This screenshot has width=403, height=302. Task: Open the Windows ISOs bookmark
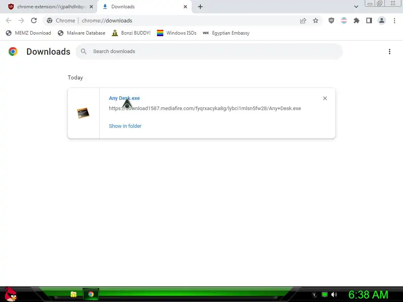pos(177,33)
